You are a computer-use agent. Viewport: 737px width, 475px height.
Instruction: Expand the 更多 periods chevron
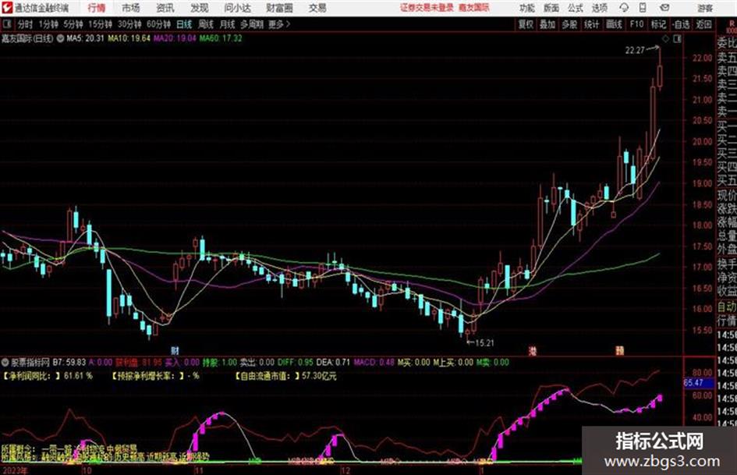pyautogui.click(x=288, y=24)
